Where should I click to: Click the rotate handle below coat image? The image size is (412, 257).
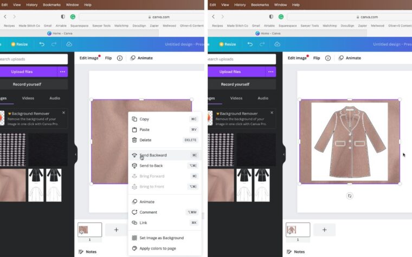pyautogui.click(x=350, y=196)
